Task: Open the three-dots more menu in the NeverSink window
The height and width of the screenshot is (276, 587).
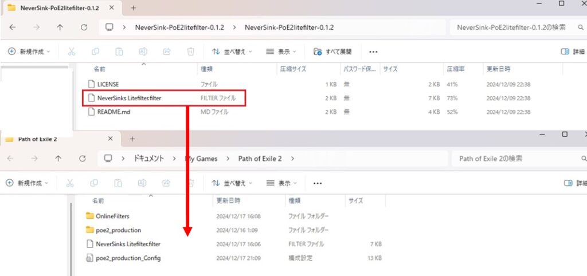Action: tap(373, 52)
